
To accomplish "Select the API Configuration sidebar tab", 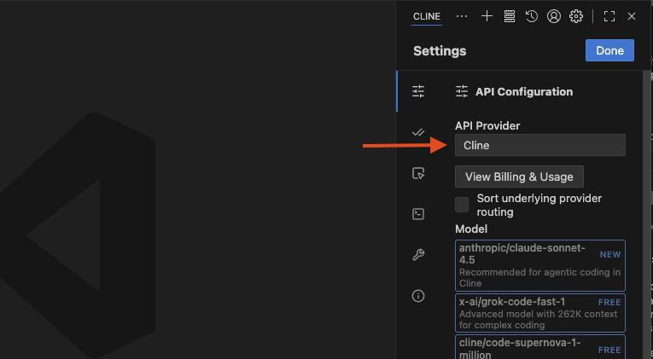I will (x=418, y=91).
